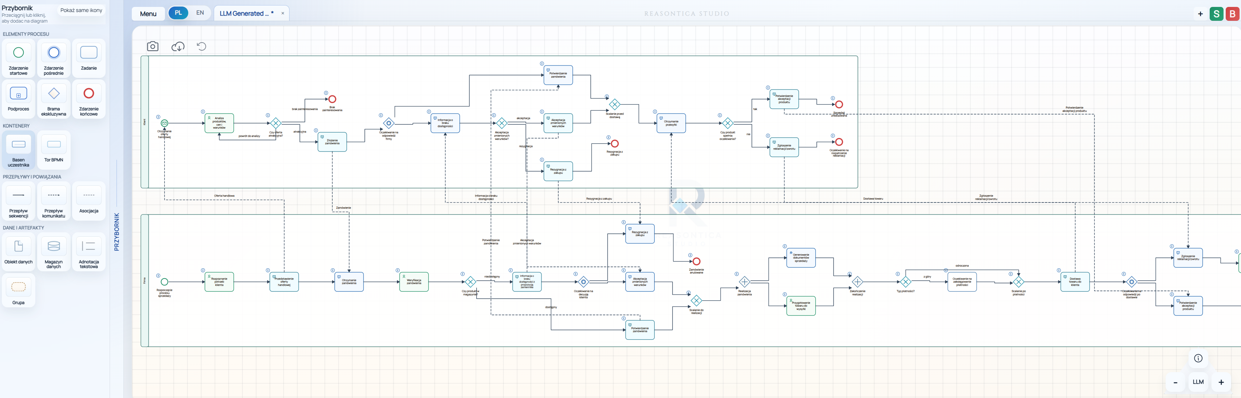Viewport: 1241px width, 398px height.
Task: Click the undo arrow icon
Action: pos(201,46)
